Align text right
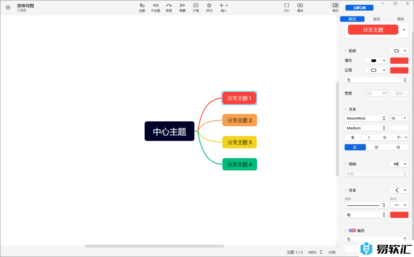414x257 pixels. click(398, 147)
